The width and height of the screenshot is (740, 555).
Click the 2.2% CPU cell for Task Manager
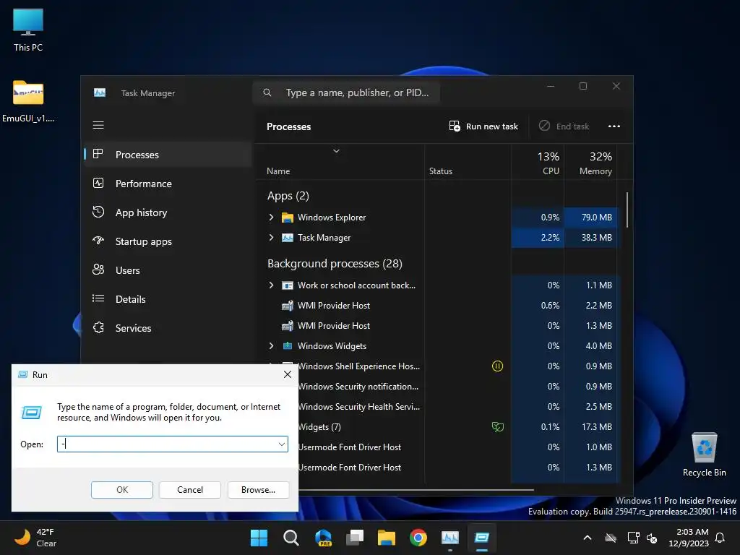pos(538,237)
